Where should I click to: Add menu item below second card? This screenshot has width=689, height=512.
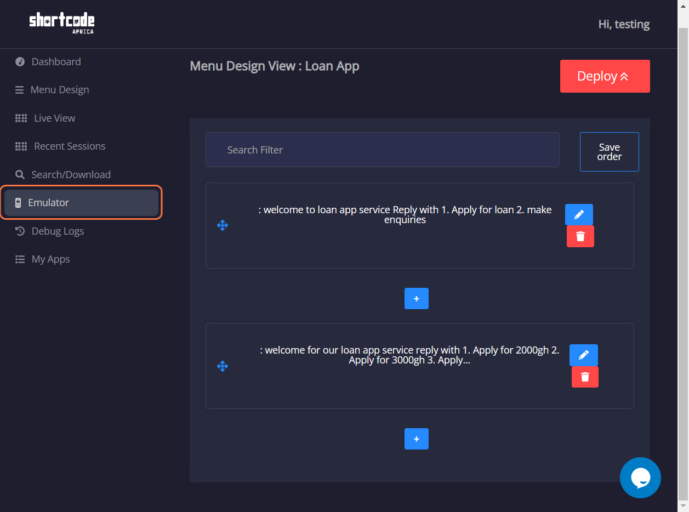point(417,439)
